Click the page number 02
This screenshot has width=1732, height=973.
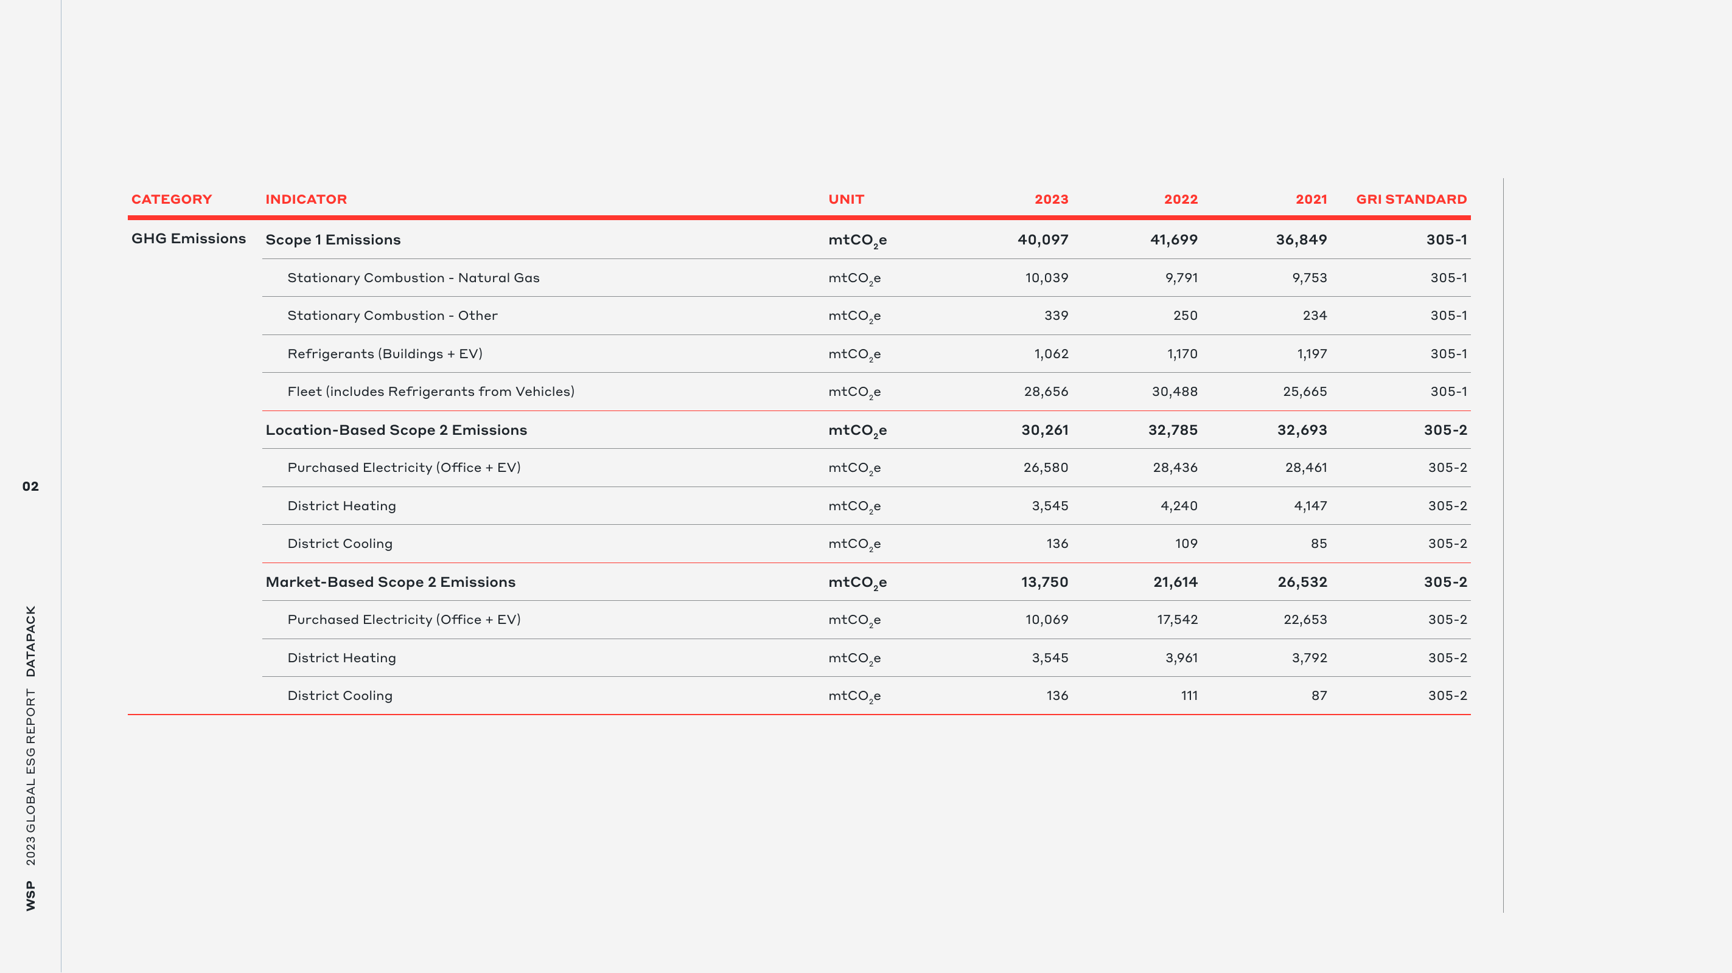(30, 486)
